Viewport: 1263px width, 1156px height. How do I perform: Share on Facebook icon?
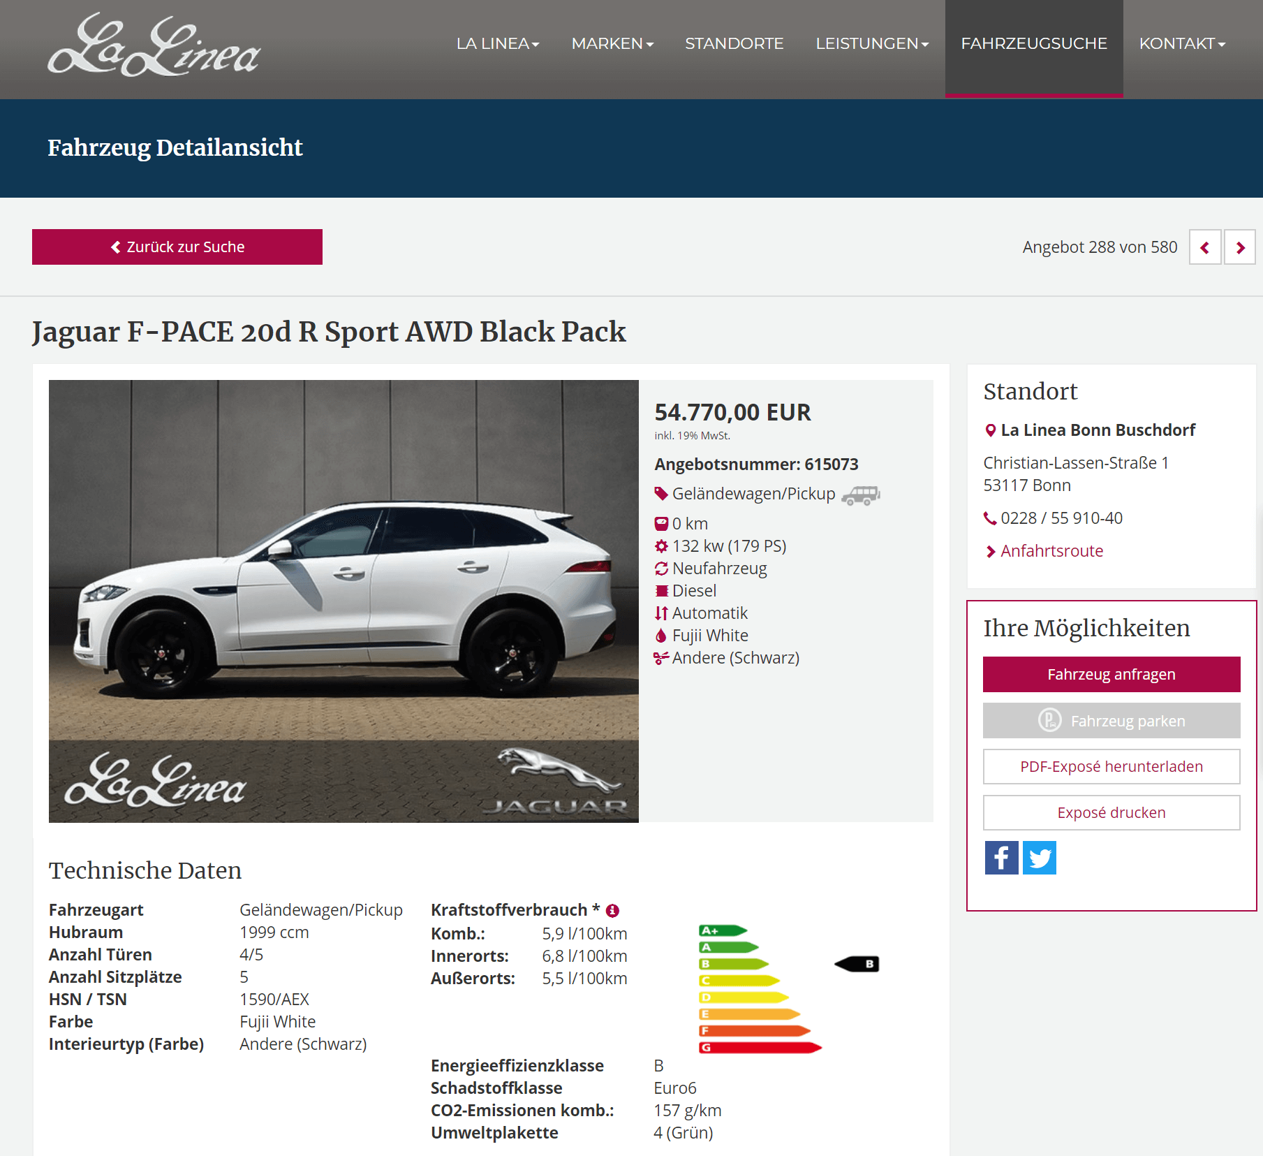point(1002,858)
